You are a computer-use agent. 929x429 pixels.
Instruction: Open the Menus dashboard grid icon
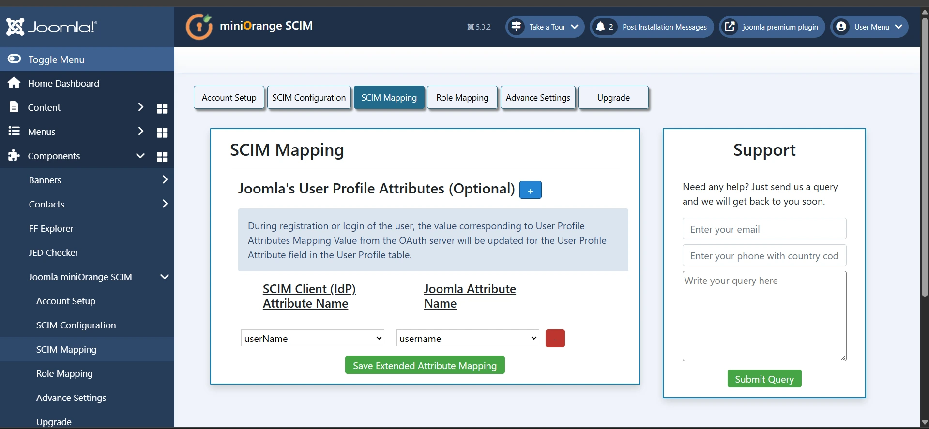click(162, 133)
